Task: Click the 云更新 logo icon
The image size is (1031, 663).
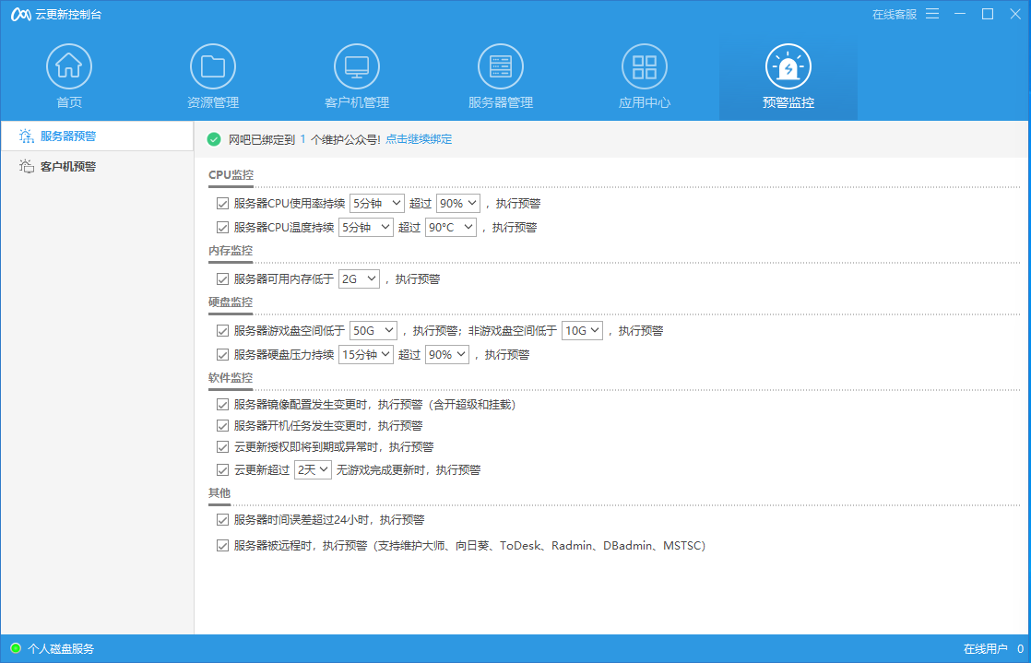Action: [x=20, y=14]
